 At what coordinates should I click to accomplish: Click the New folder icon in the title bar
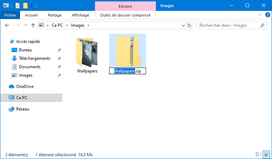(x=25, y=6)
